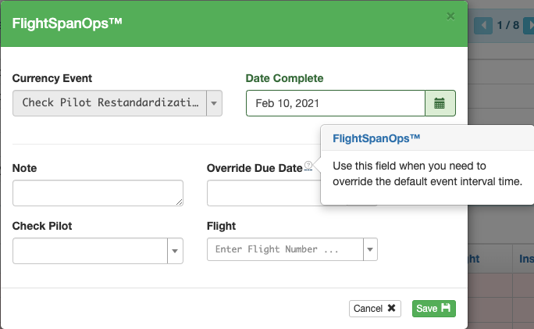This screenshot has width=534, height=329.
Task: Click the Check Pilot label
Action: click(42, 226)
